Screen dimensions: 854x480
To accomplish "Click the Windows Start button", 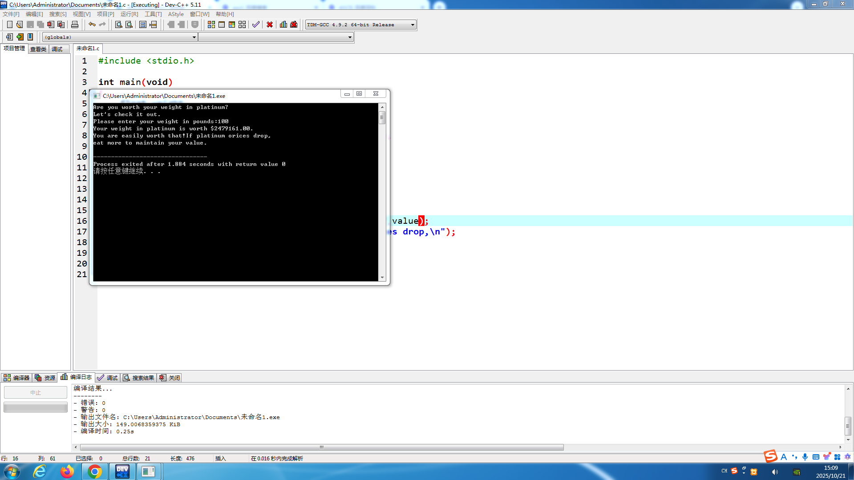I will (x=12, y=472).
